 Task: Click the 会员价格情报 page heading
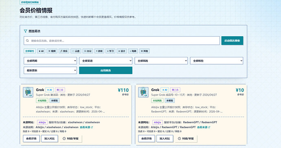[x=36, y=11]
